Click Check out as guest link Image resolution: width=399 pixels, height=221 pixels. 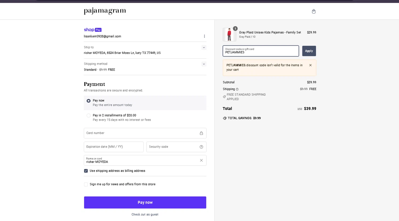(145, 214)
